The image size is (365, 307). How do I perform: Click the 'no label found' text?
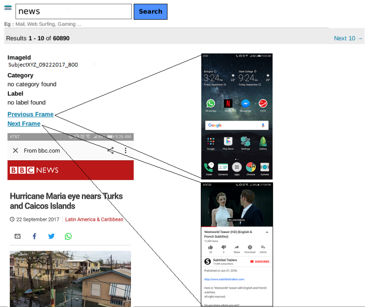pos(27,102)
